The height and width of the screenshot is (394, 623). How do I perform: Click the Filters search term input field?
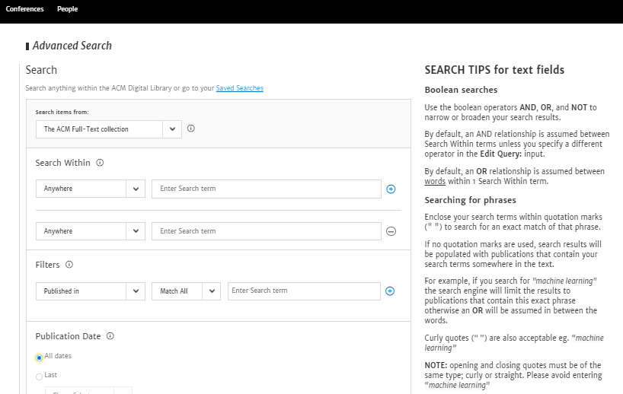303,291
